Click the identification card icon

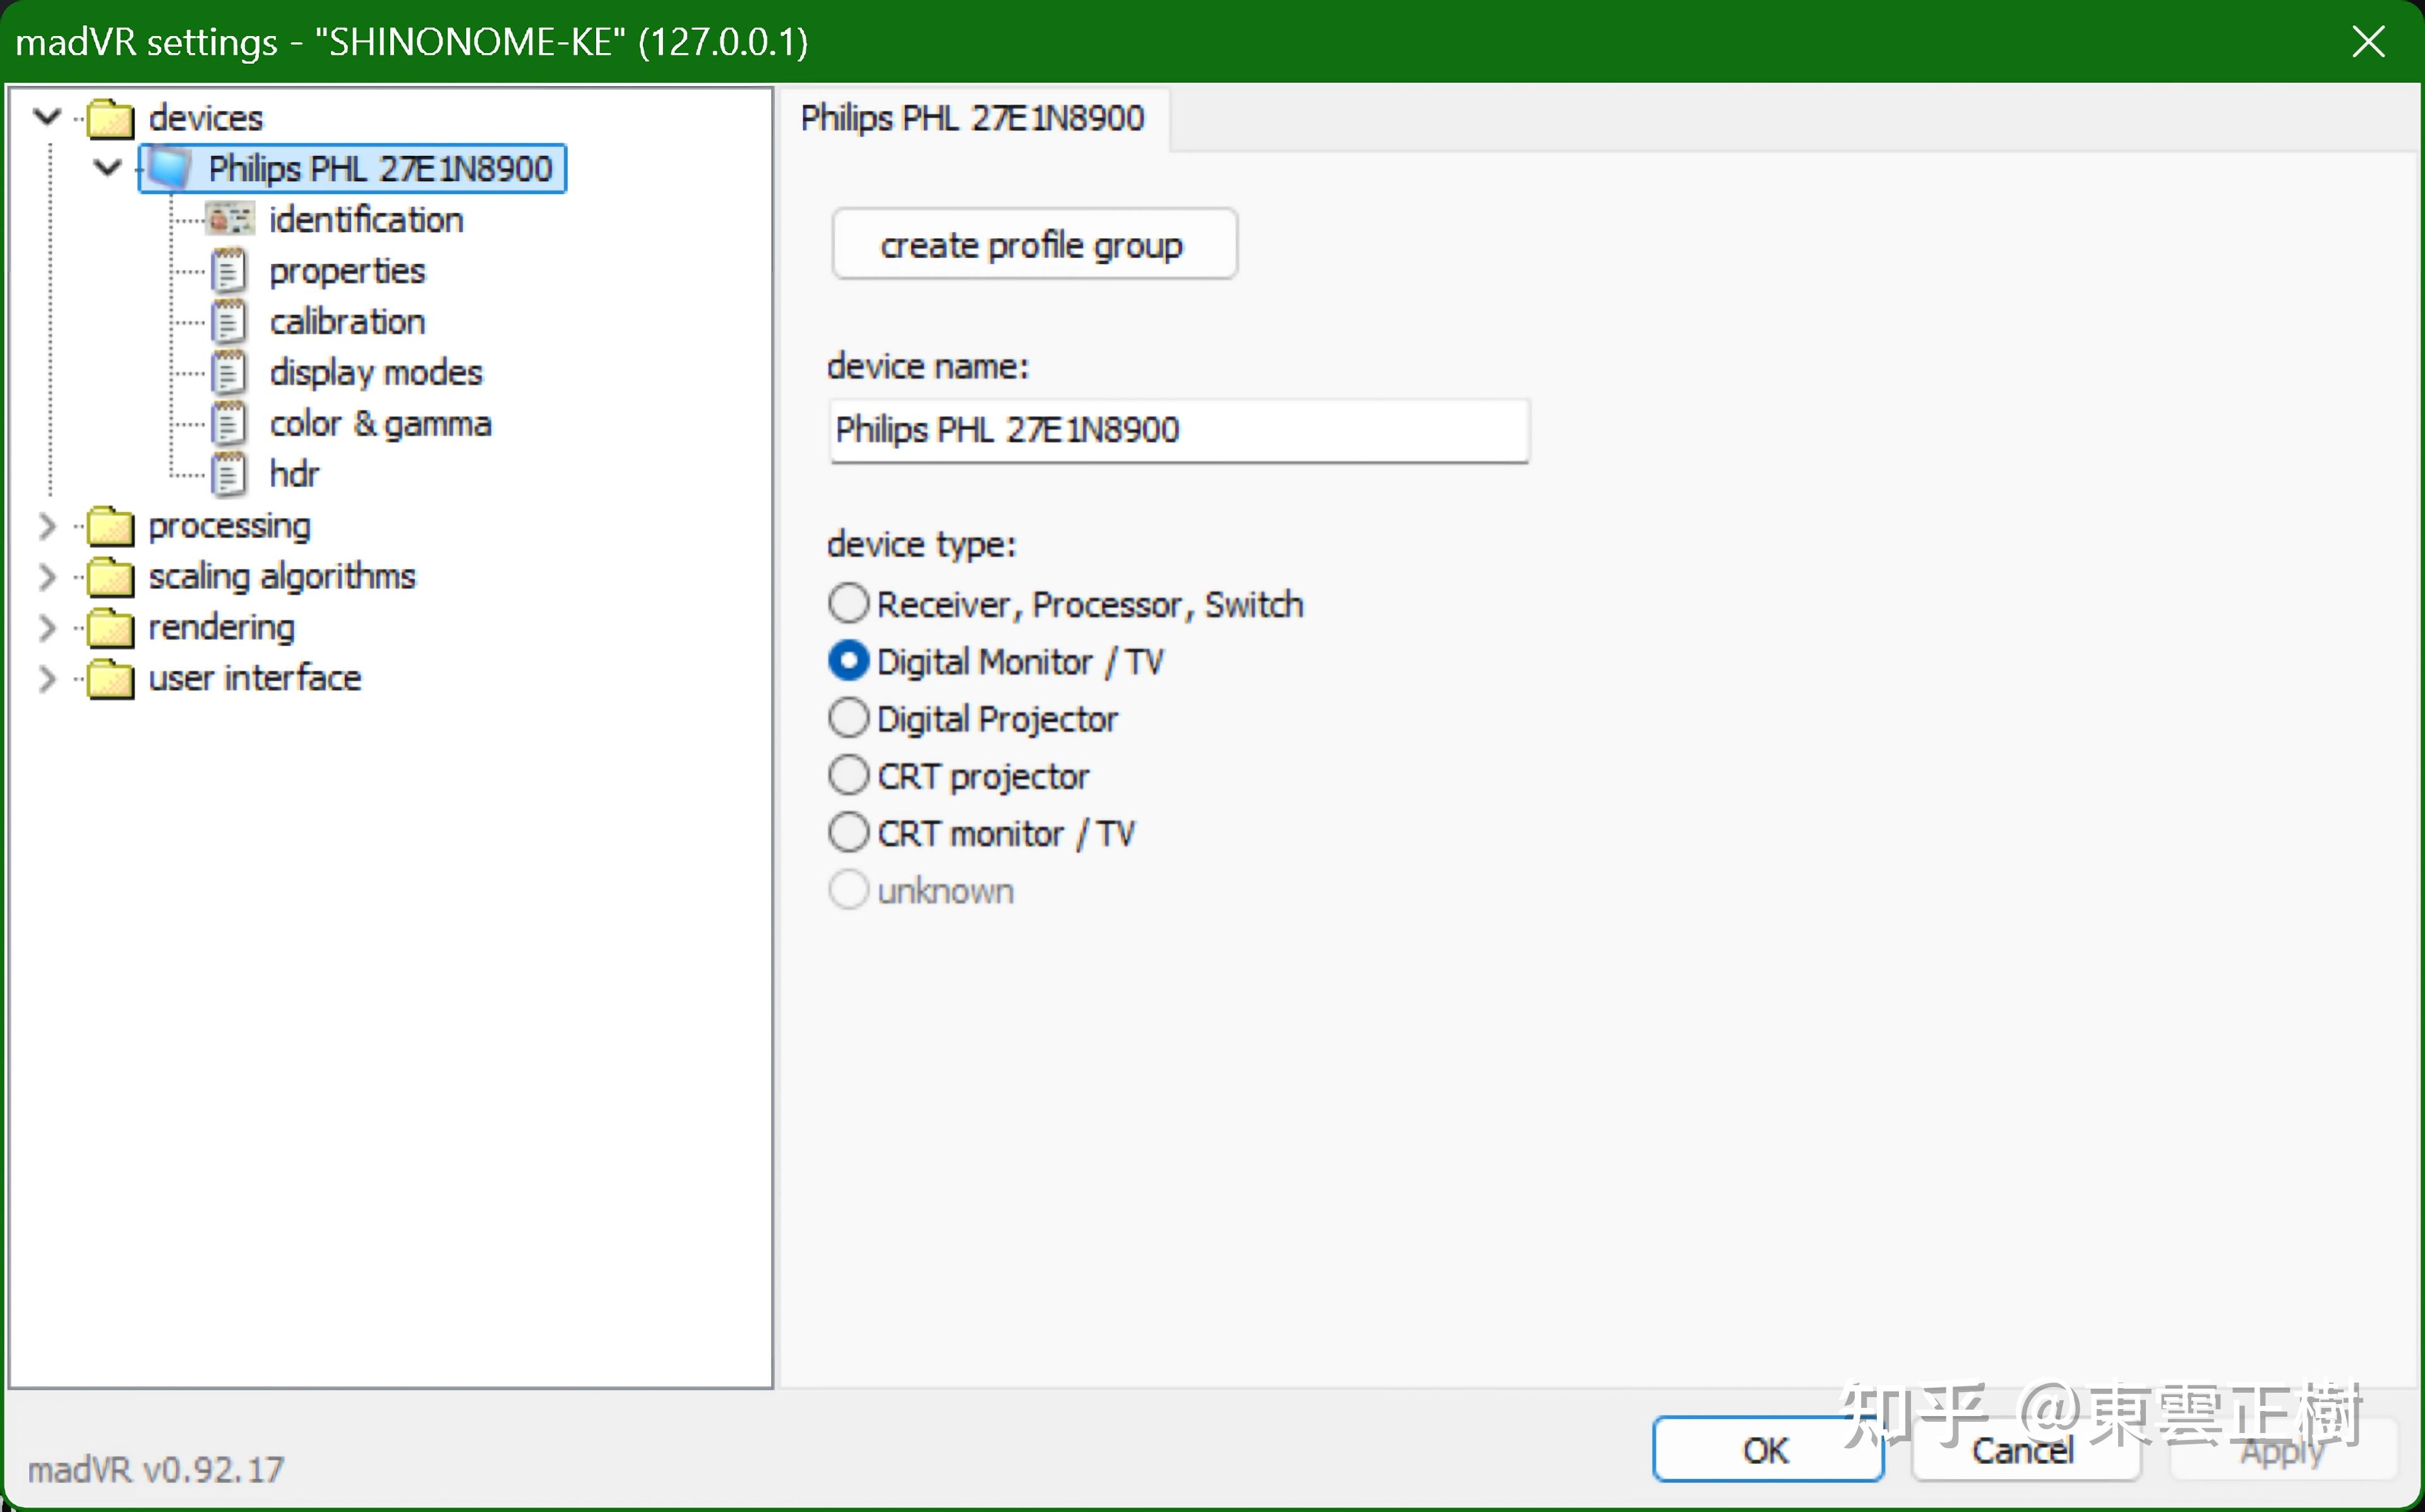tap(230, 219)
